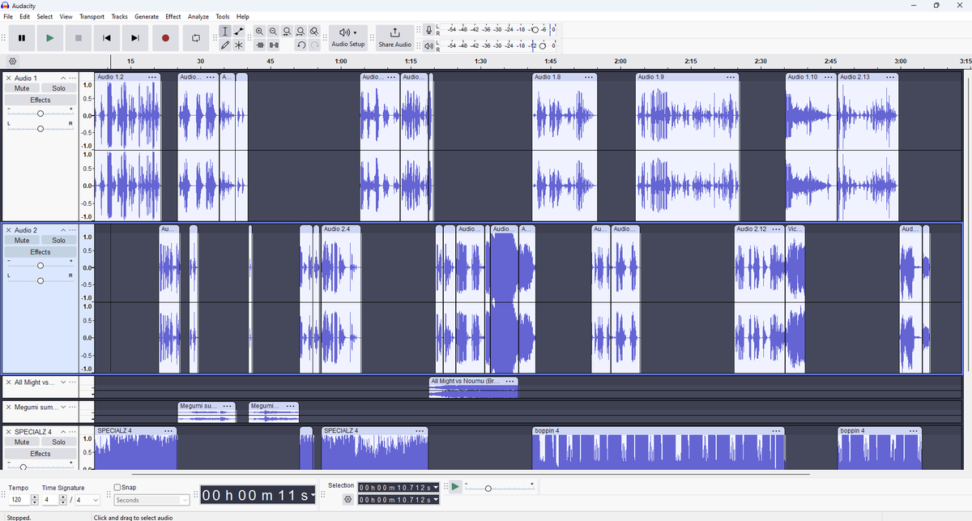Select the Multi-tool (asterisk)
The height and width of the screenshot is (521, 972).
click(x=239, y=45)
